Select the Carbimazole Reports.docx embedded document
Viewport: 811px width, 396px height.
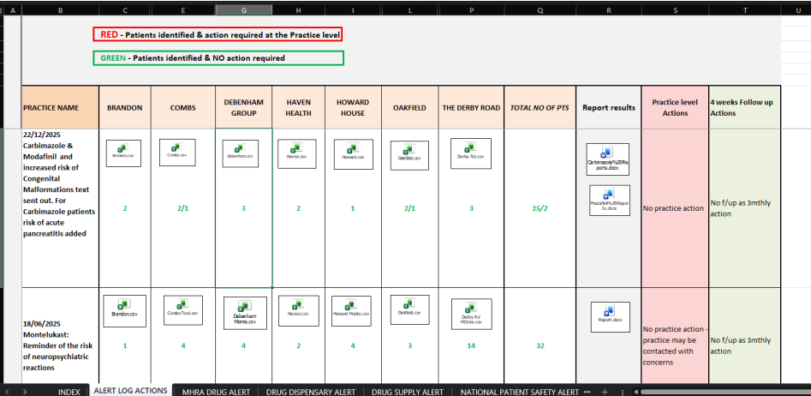click(608, 159)
